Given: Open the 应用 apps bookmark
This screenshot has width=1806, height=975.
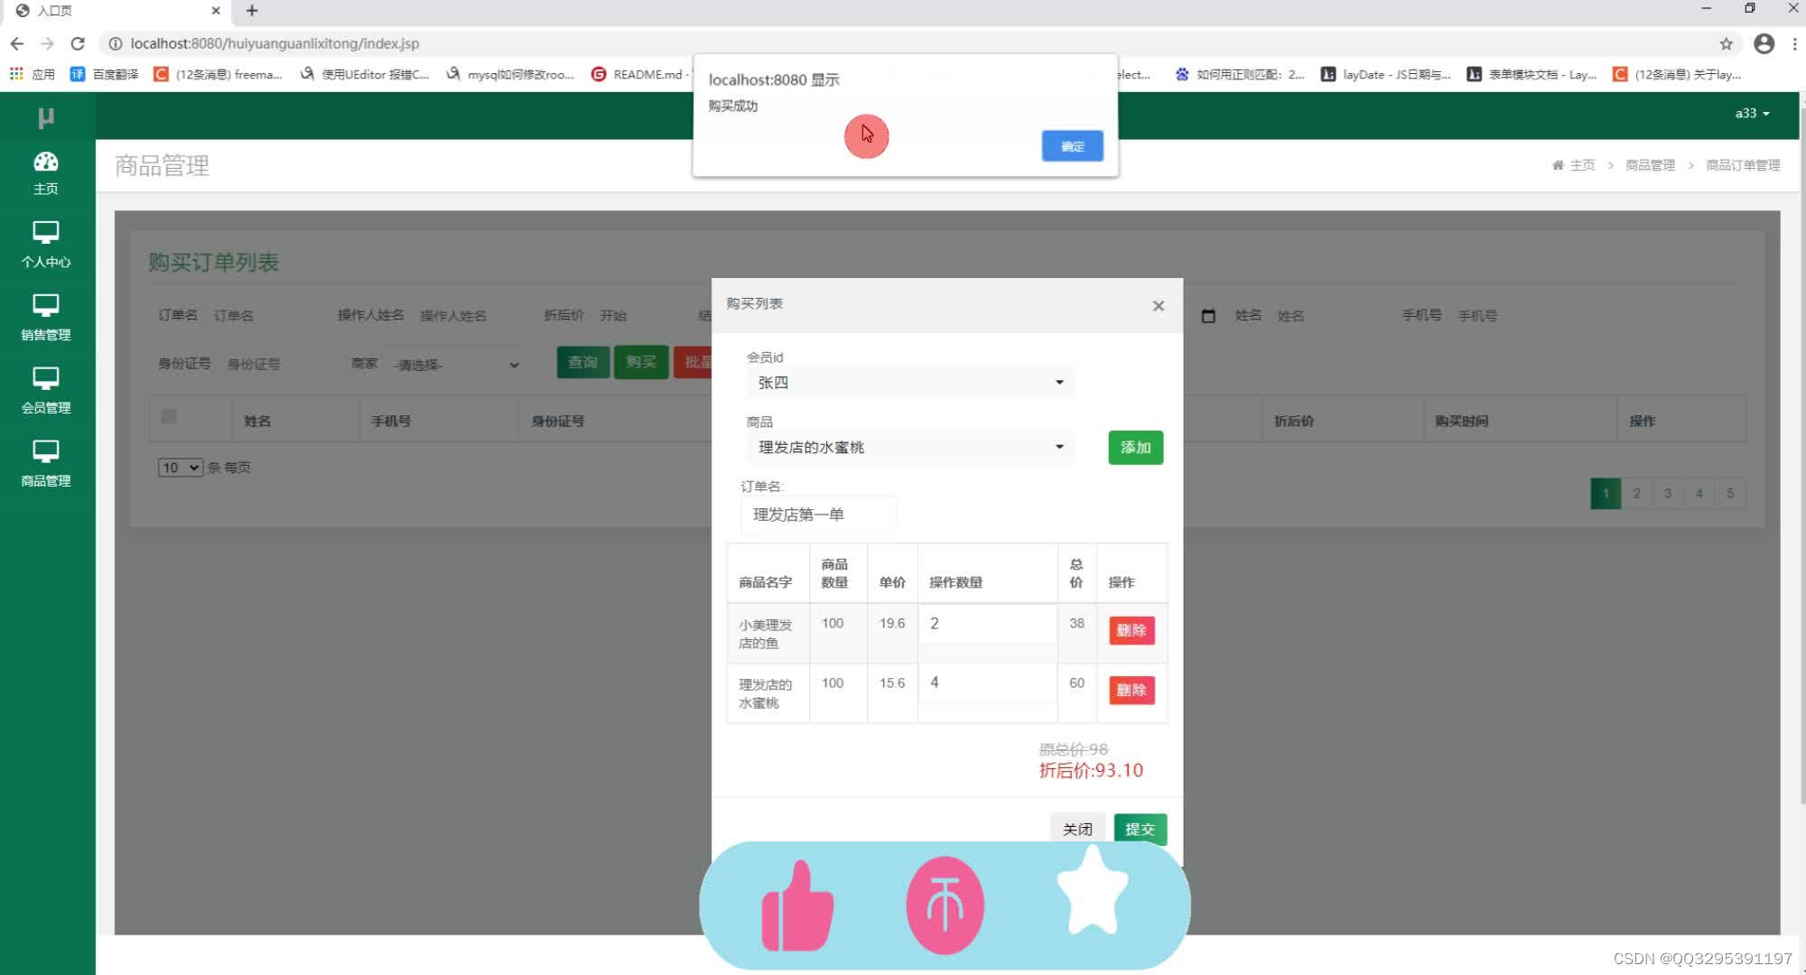Looking at the screenshot, I should point(33,74).
